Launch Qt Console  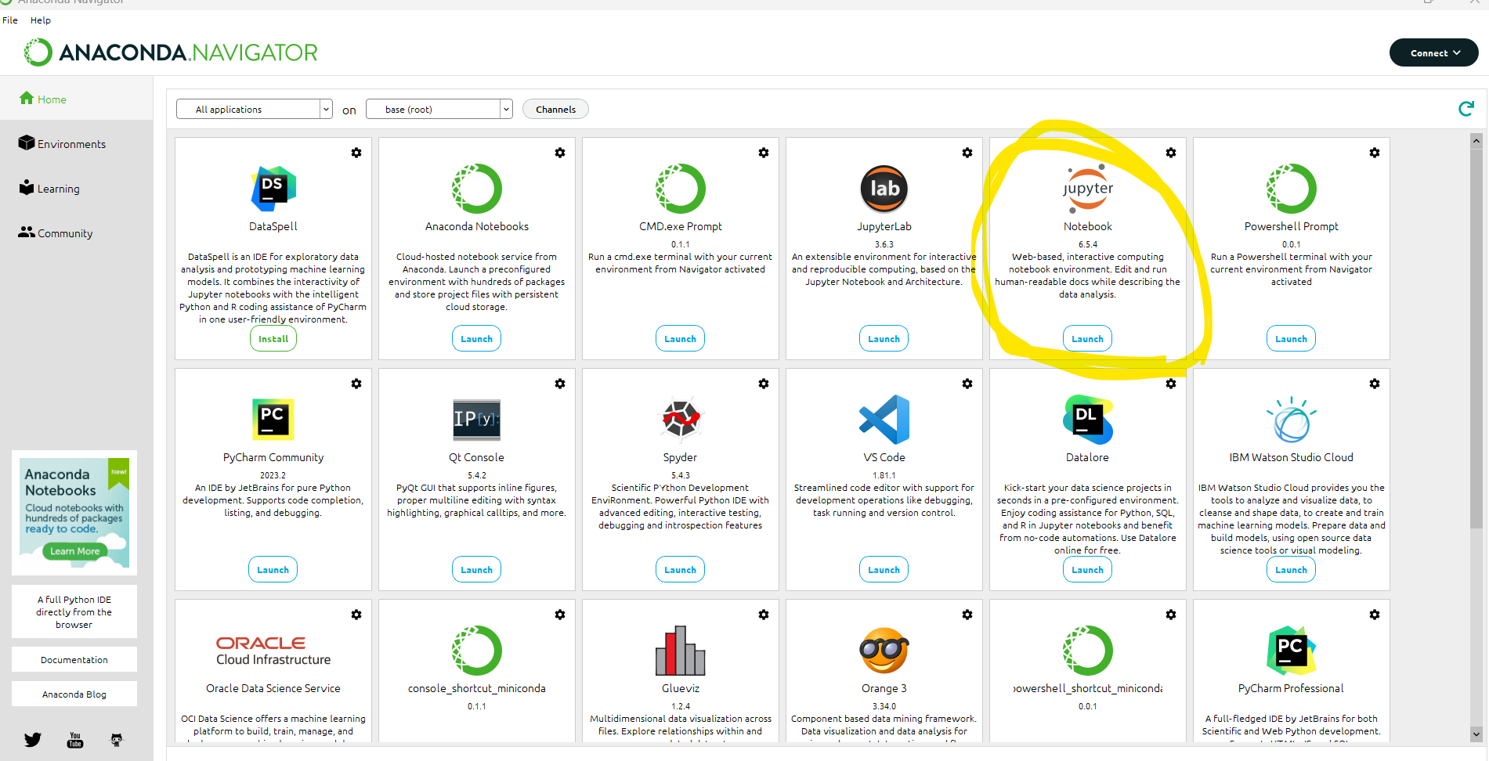click(x=476, y=570)
